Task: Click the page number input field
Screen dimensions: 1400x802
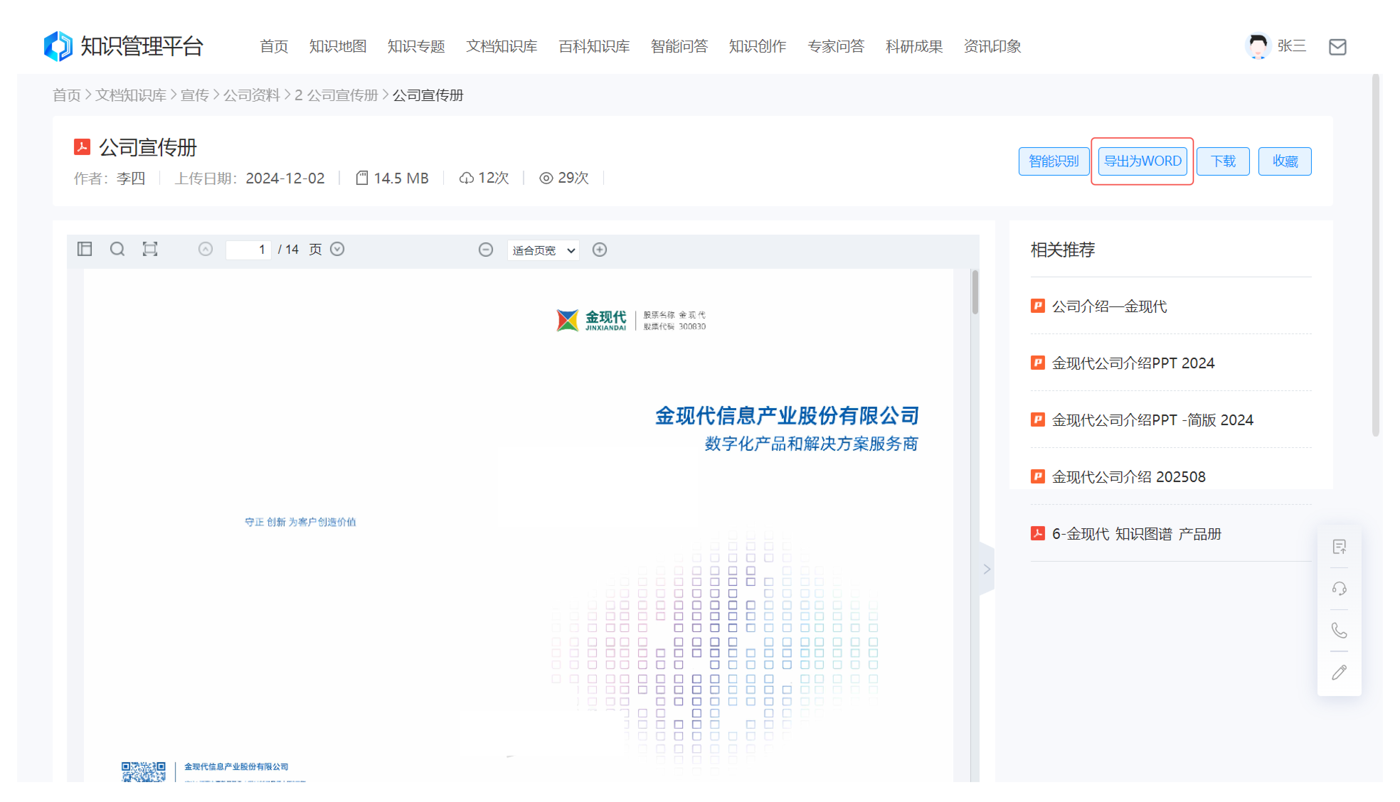Action: pyautogui.click(x=249, y=250)
